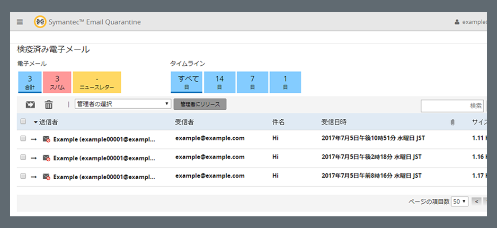Image resolution: width=497 pixels, height=228 pixels.
Task: Click the 受信者 column header
Action: click(184, 122)
